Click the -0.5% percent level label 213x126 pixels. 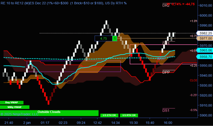click(x=194, y=110)
